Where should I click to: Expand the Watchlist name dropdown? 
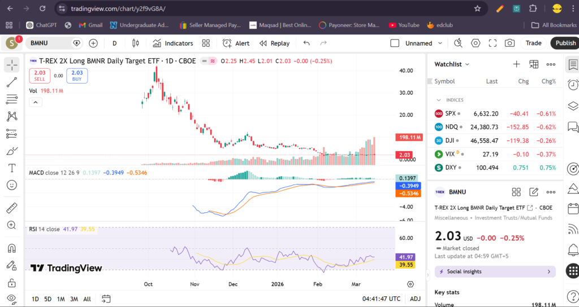pyautogui.click(x=452, y=64)
